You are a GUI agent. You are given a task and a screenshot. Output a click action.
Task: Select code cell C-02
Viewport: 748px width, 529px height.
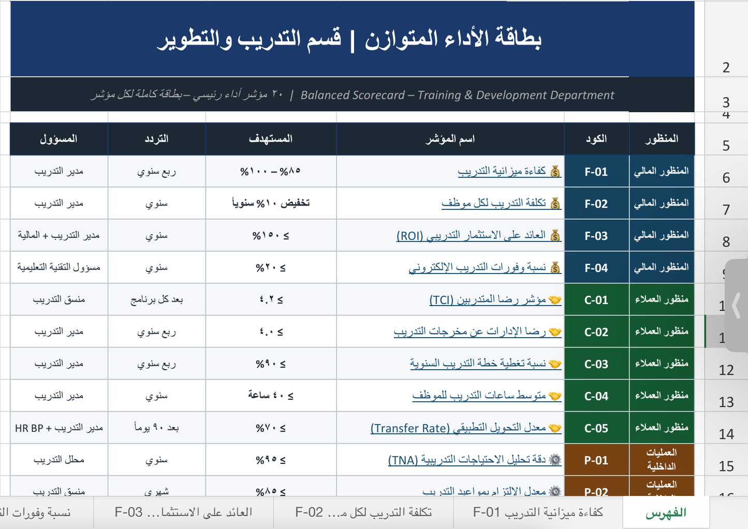(x=596, y=331)
